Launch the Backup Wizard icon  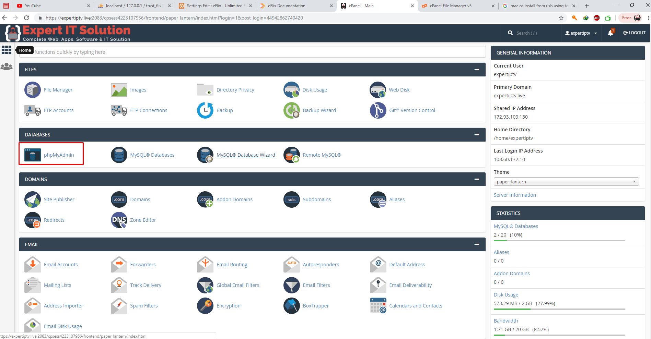[x=292, y=110]
